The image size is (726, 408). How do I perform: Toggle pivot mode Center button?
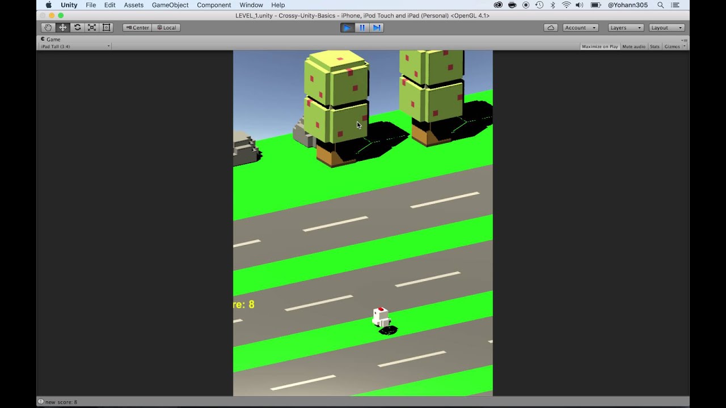pyautogui.click(x=137, y=27)
